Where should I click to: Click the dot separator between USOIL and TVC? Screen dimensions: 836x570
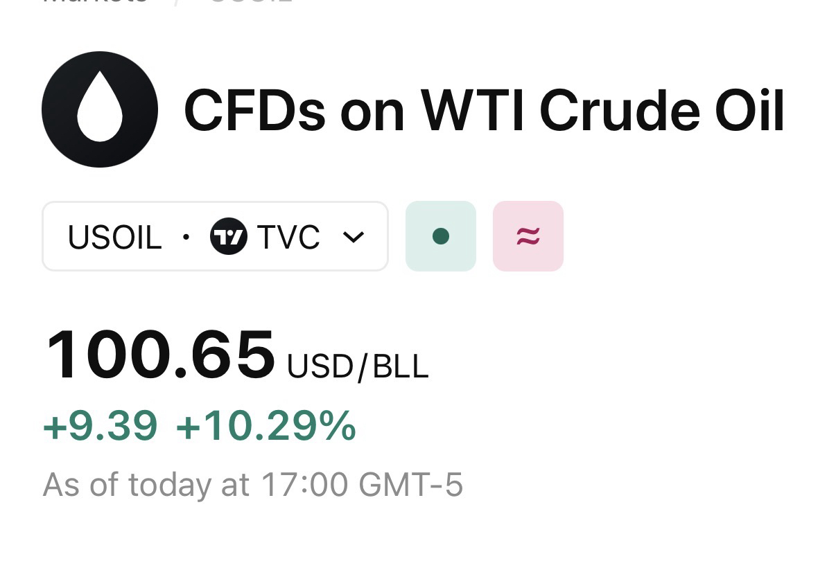185,237
